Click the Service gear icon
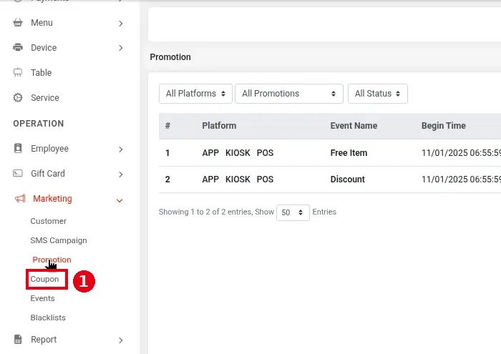 18,97
